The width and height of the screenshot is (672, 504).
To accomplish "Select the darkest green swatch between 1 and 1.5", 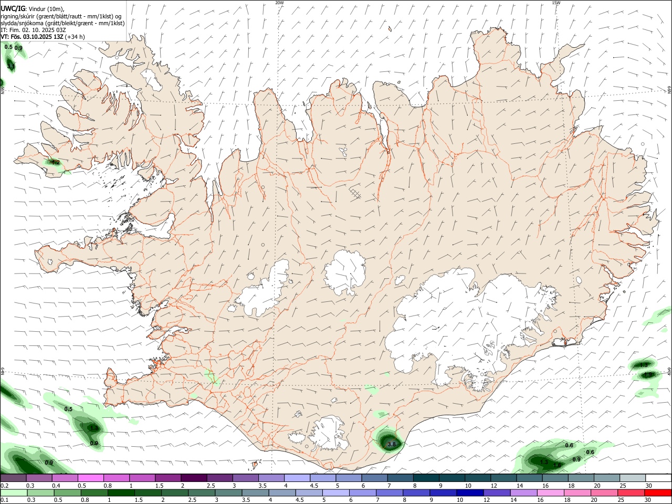I will [121, 493].
